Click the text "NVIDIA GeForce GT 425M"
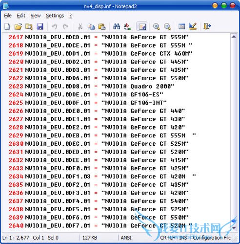The width and height of the screenshot is (240, 244). point(145,168)
